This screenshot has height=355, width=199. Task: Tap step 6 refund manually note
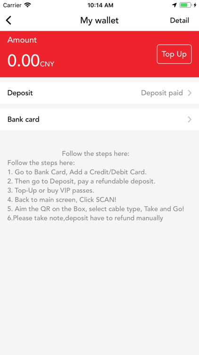pyautogui.click(x=85, y=218)
